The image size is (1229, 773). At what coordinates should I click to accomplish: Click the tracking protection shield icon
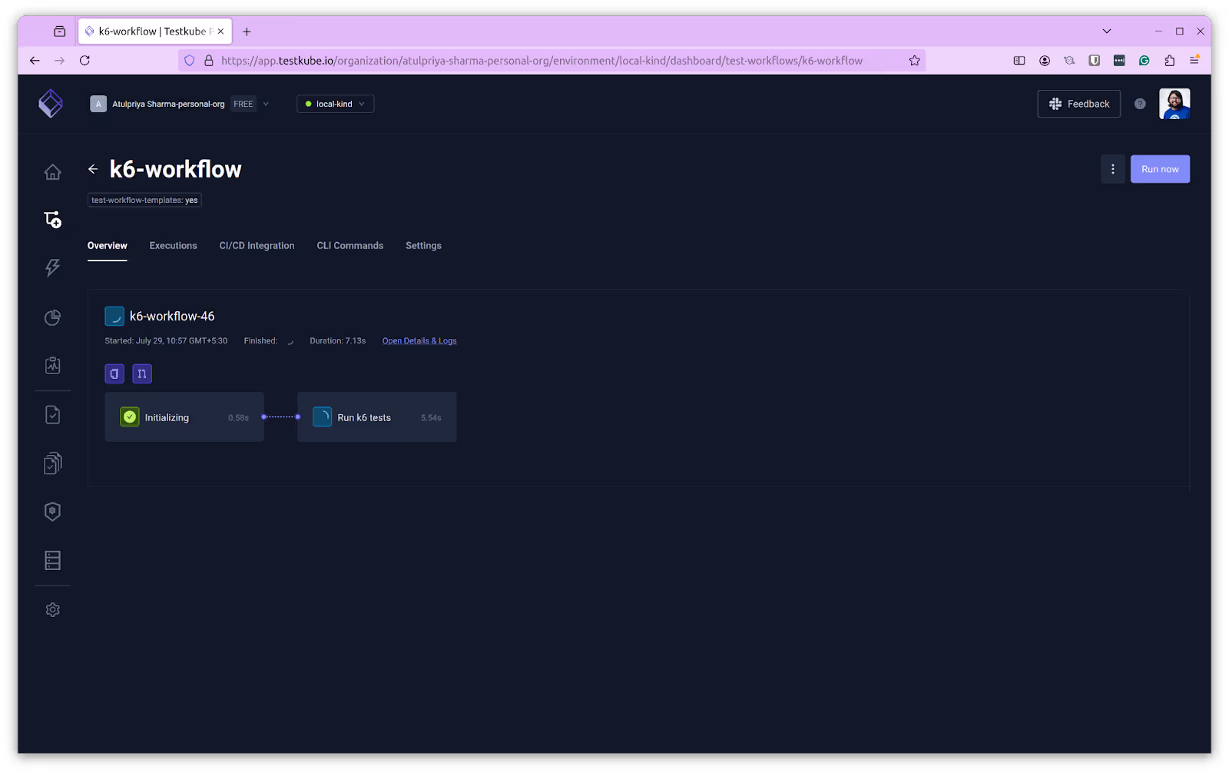click(x=190, y=60)
